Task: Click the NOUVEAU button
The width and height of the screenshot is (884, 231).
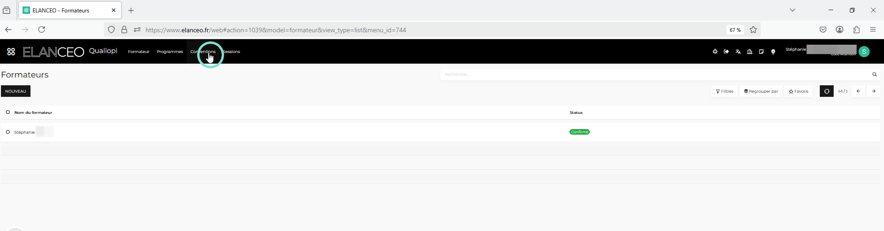Action: (x=16, y=91)
